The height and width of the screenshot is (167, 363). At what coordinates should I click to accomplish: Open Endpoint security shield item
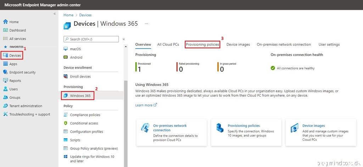pyautogui.click(x=22, y=73)
